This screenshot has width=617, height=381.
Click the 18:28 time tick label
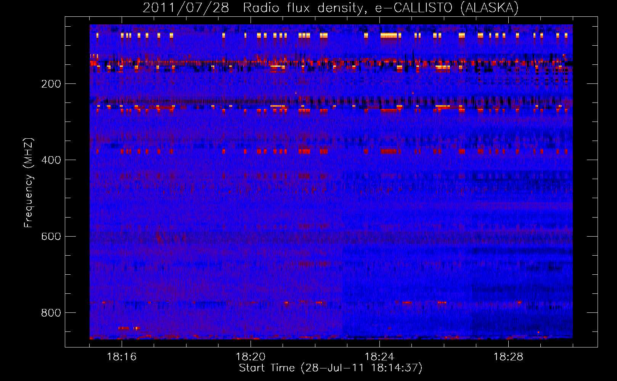click(508, 357)
